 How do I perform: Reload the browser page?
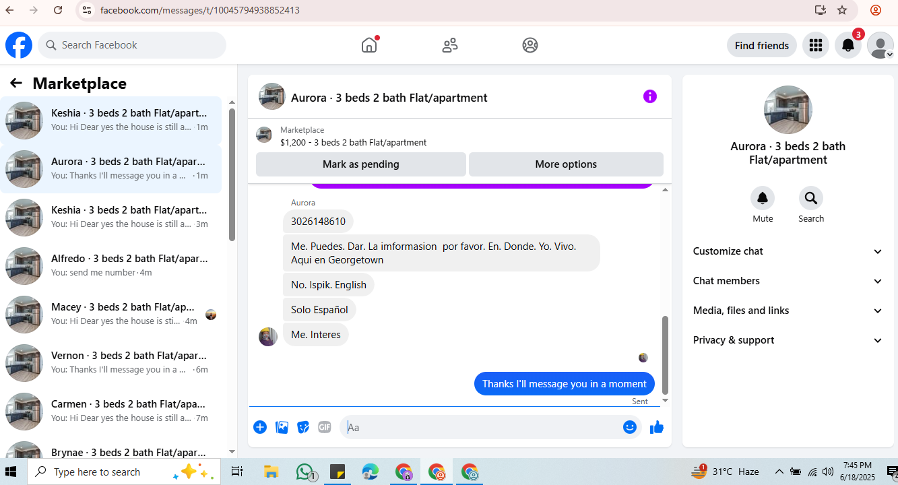tap(58, 10)
